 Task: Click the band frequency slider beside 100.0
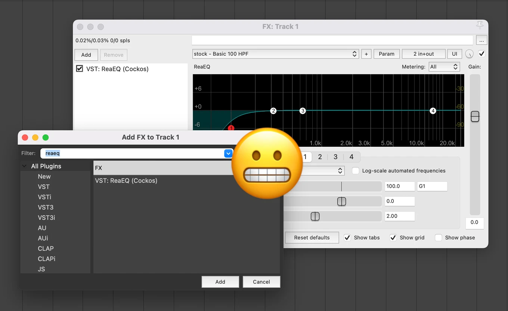click(332, 186)
